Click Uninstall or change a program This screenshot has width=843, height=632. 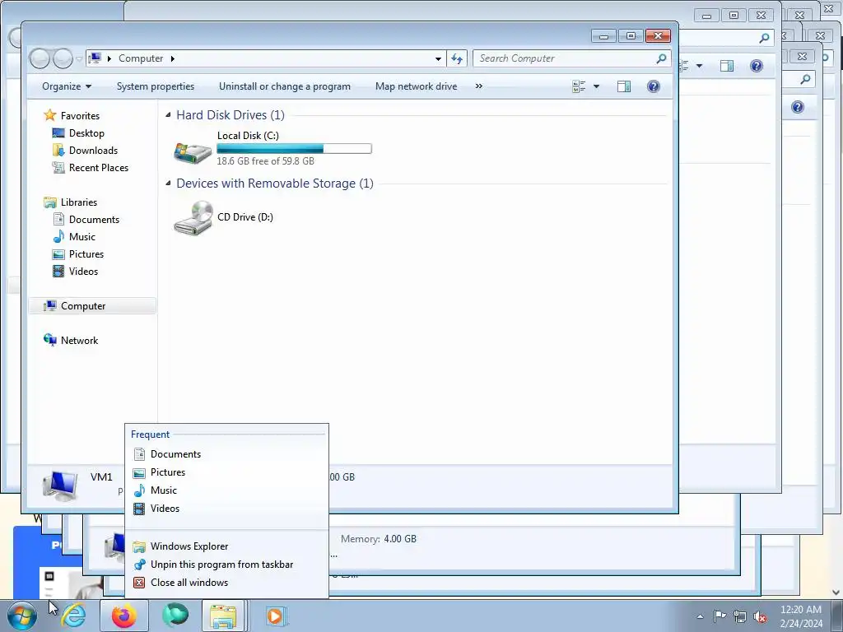(284, 86)
